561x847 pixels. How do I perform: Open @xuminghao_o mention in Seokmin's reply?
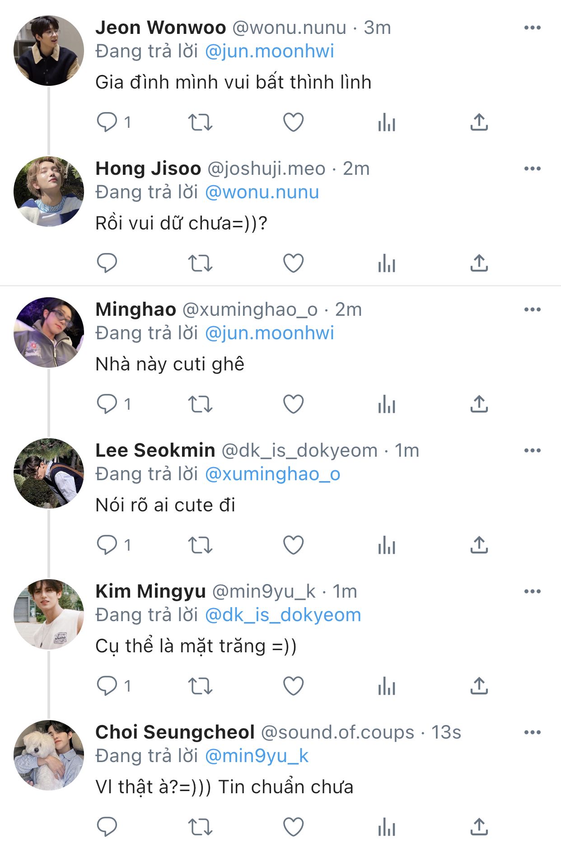(272, 474)
